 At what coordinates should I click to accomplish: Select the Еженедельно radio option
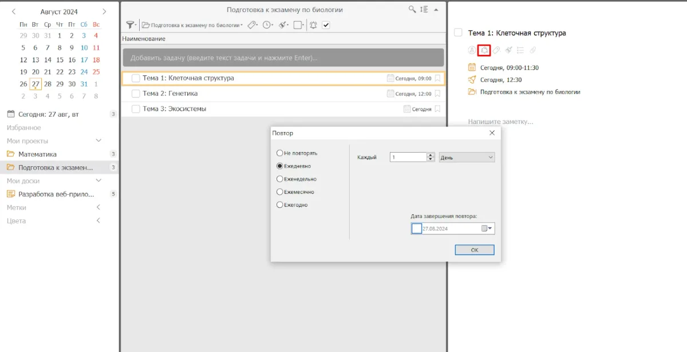pos(280,179)
